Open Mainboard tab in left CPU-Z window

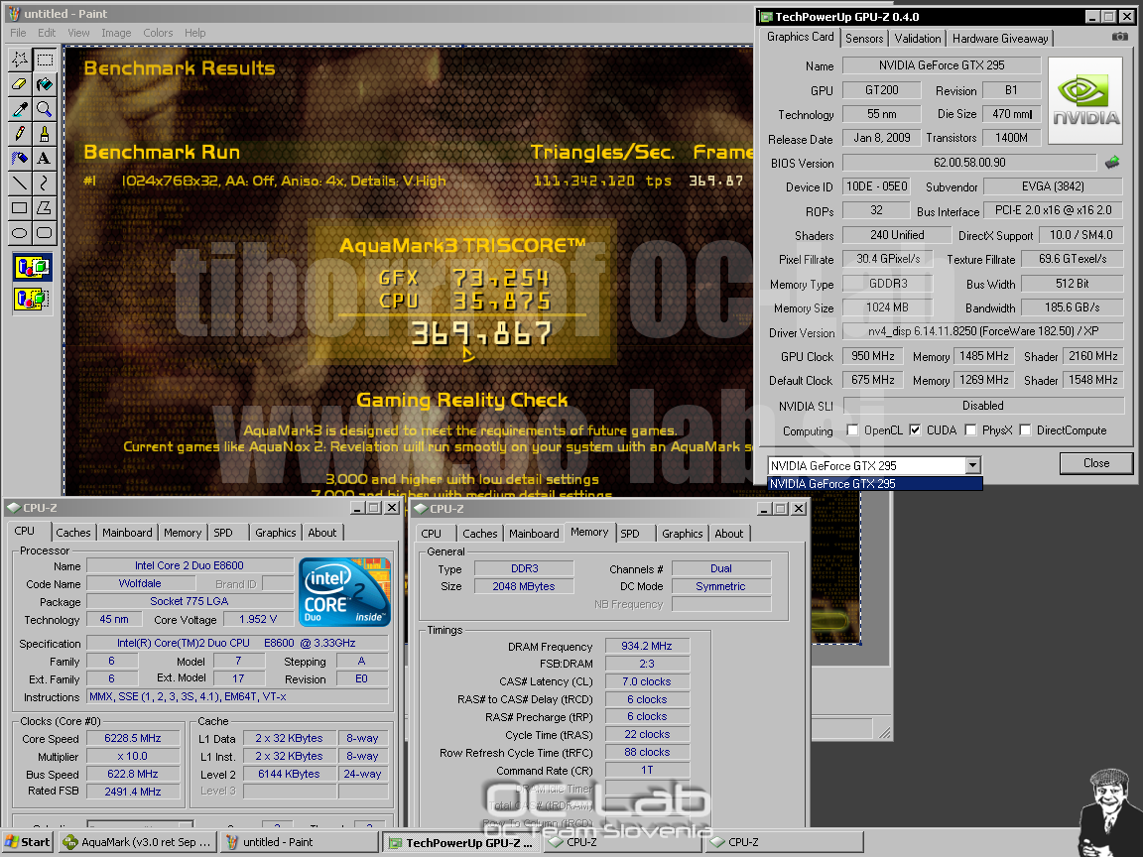(x=128, y=533)
